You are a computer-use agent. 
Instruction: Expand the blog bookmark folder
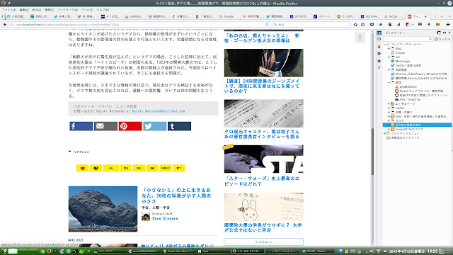point(389,49)
